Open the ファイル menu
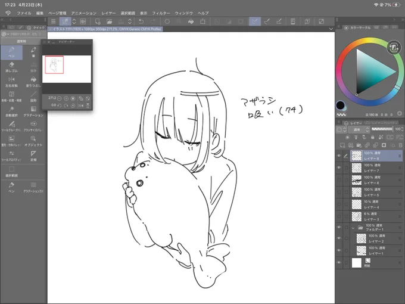 [x=24, y=13]
